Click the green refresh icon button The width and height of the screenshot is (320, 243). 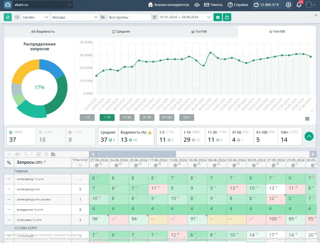pyautogui.click(x=8, y=17)
